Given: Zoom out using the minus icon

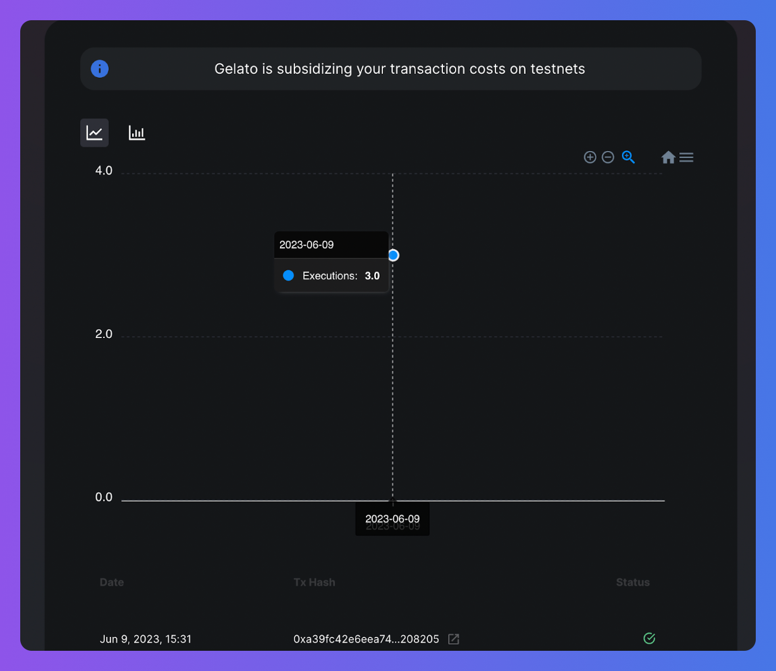Looking at the screenshot, I should (608, 157).
